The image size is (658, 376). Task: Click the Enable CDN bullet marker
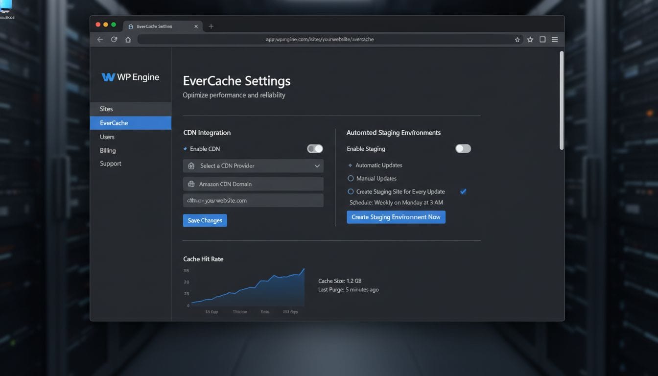pos(185,149)
